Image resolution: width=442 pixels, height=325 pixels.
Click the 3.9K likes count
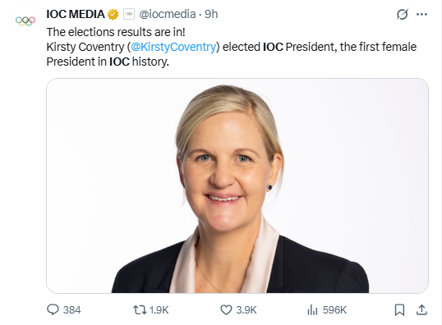point(246,310)
